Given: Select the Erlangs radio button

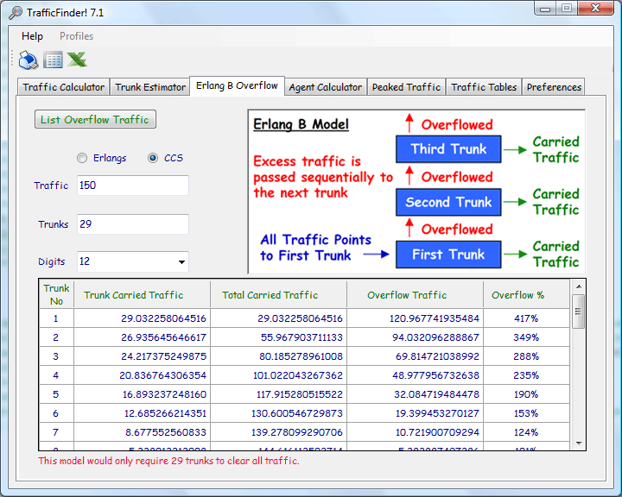Looking at the screenshot, I should tap(82, 158).
